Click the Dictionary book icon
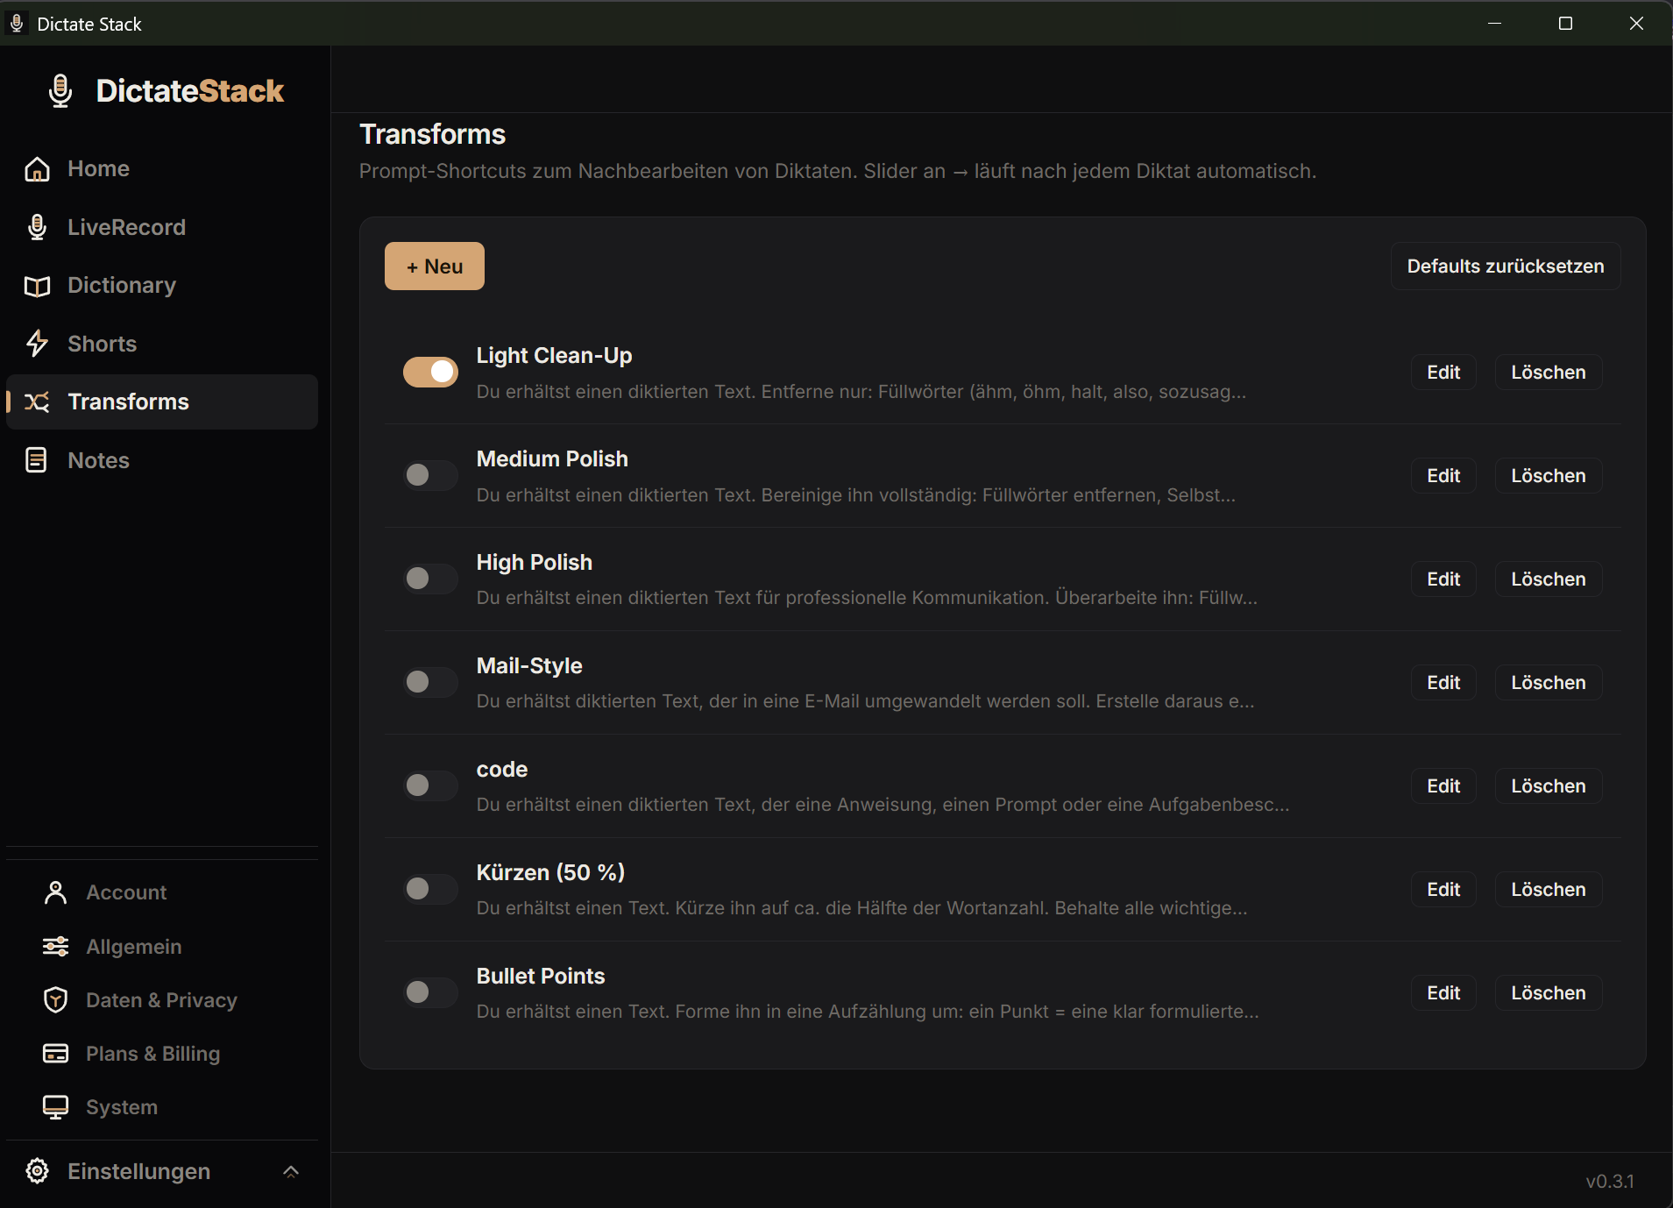This screenshot has height=1208, width=1673. (x=37, y=286)
